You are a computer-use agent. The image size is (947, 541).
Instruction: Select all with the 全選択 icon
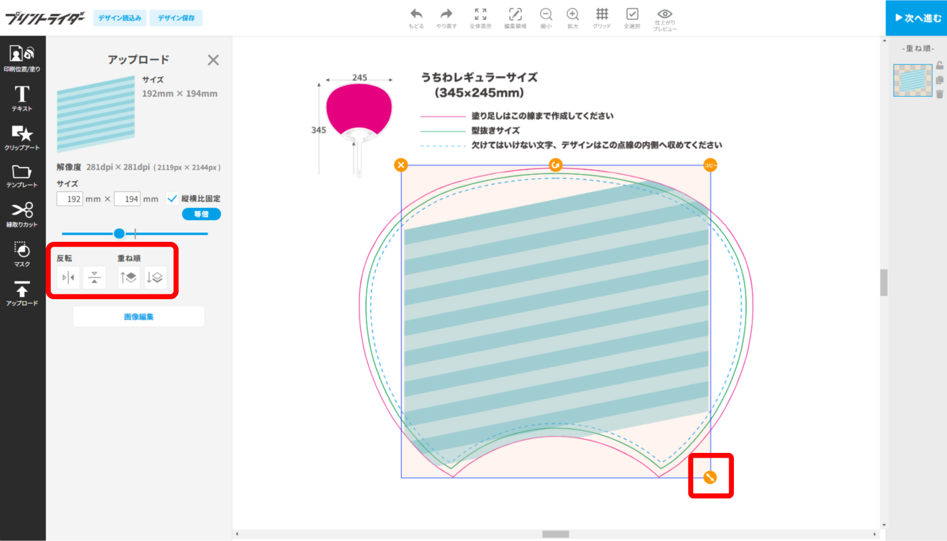(x=632, y=18)
